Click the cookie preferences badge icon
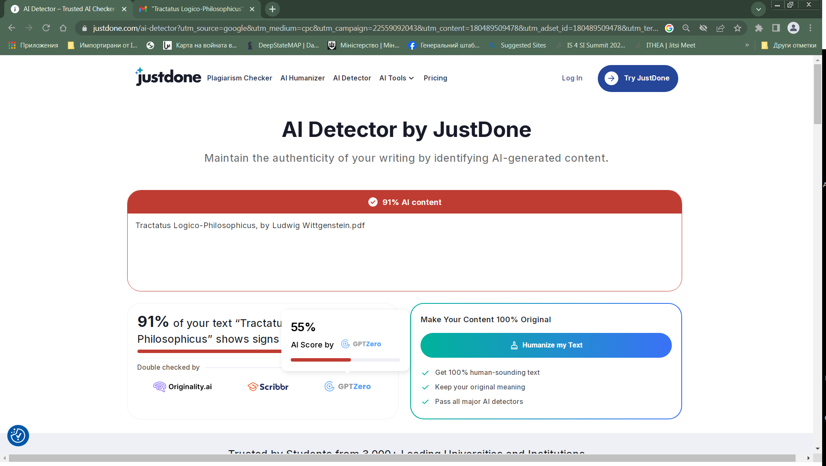826x466 pixels. 18,436
